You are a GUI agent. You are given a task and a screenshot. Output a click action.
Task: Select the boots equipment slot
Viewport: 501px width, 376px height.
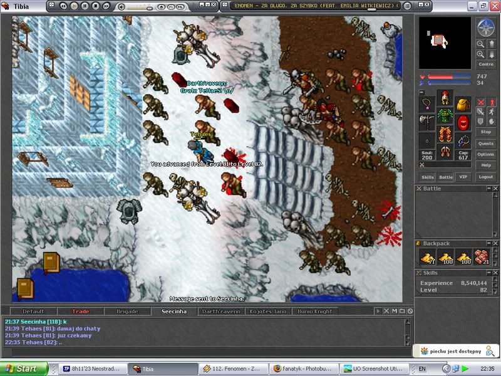445,152
